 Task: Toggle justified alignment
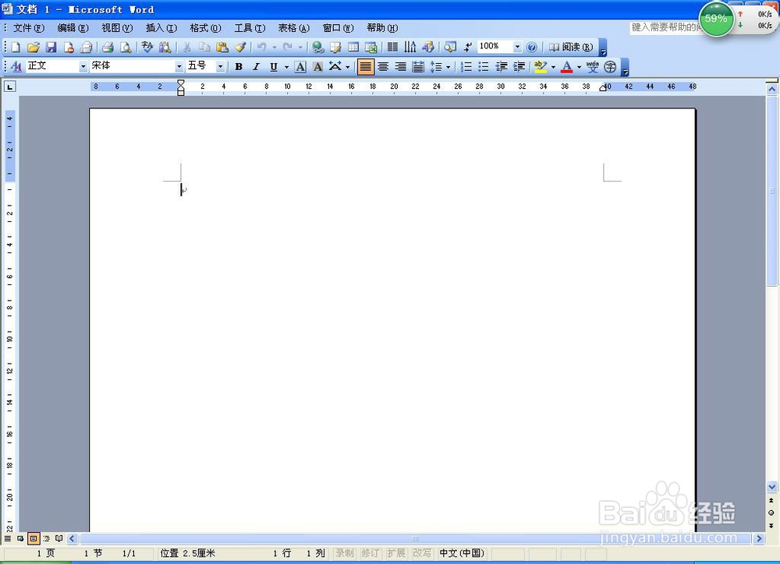coord(366,66)
